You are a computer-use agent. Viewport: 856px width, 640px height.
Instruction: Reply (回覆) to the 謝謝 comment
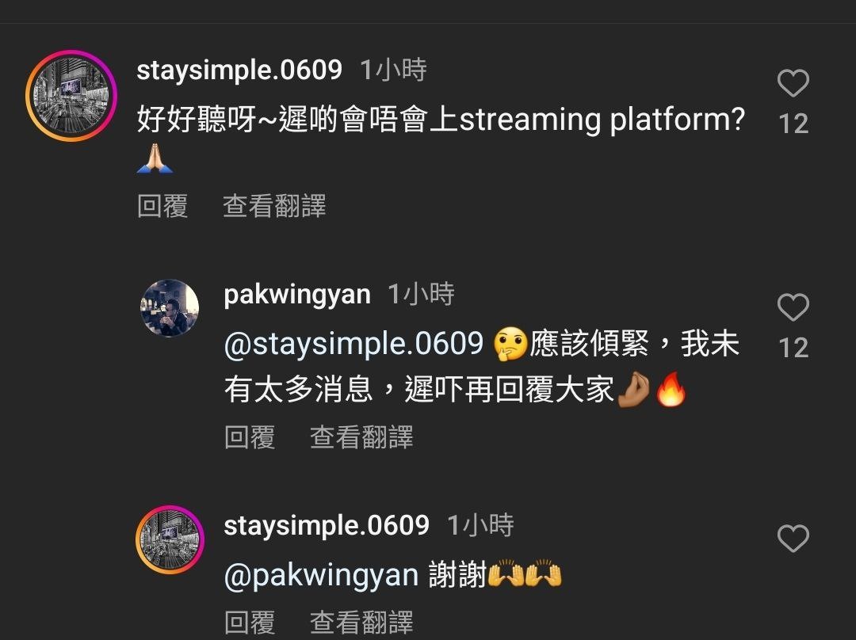pyautogui.click(x=250, y=623)
